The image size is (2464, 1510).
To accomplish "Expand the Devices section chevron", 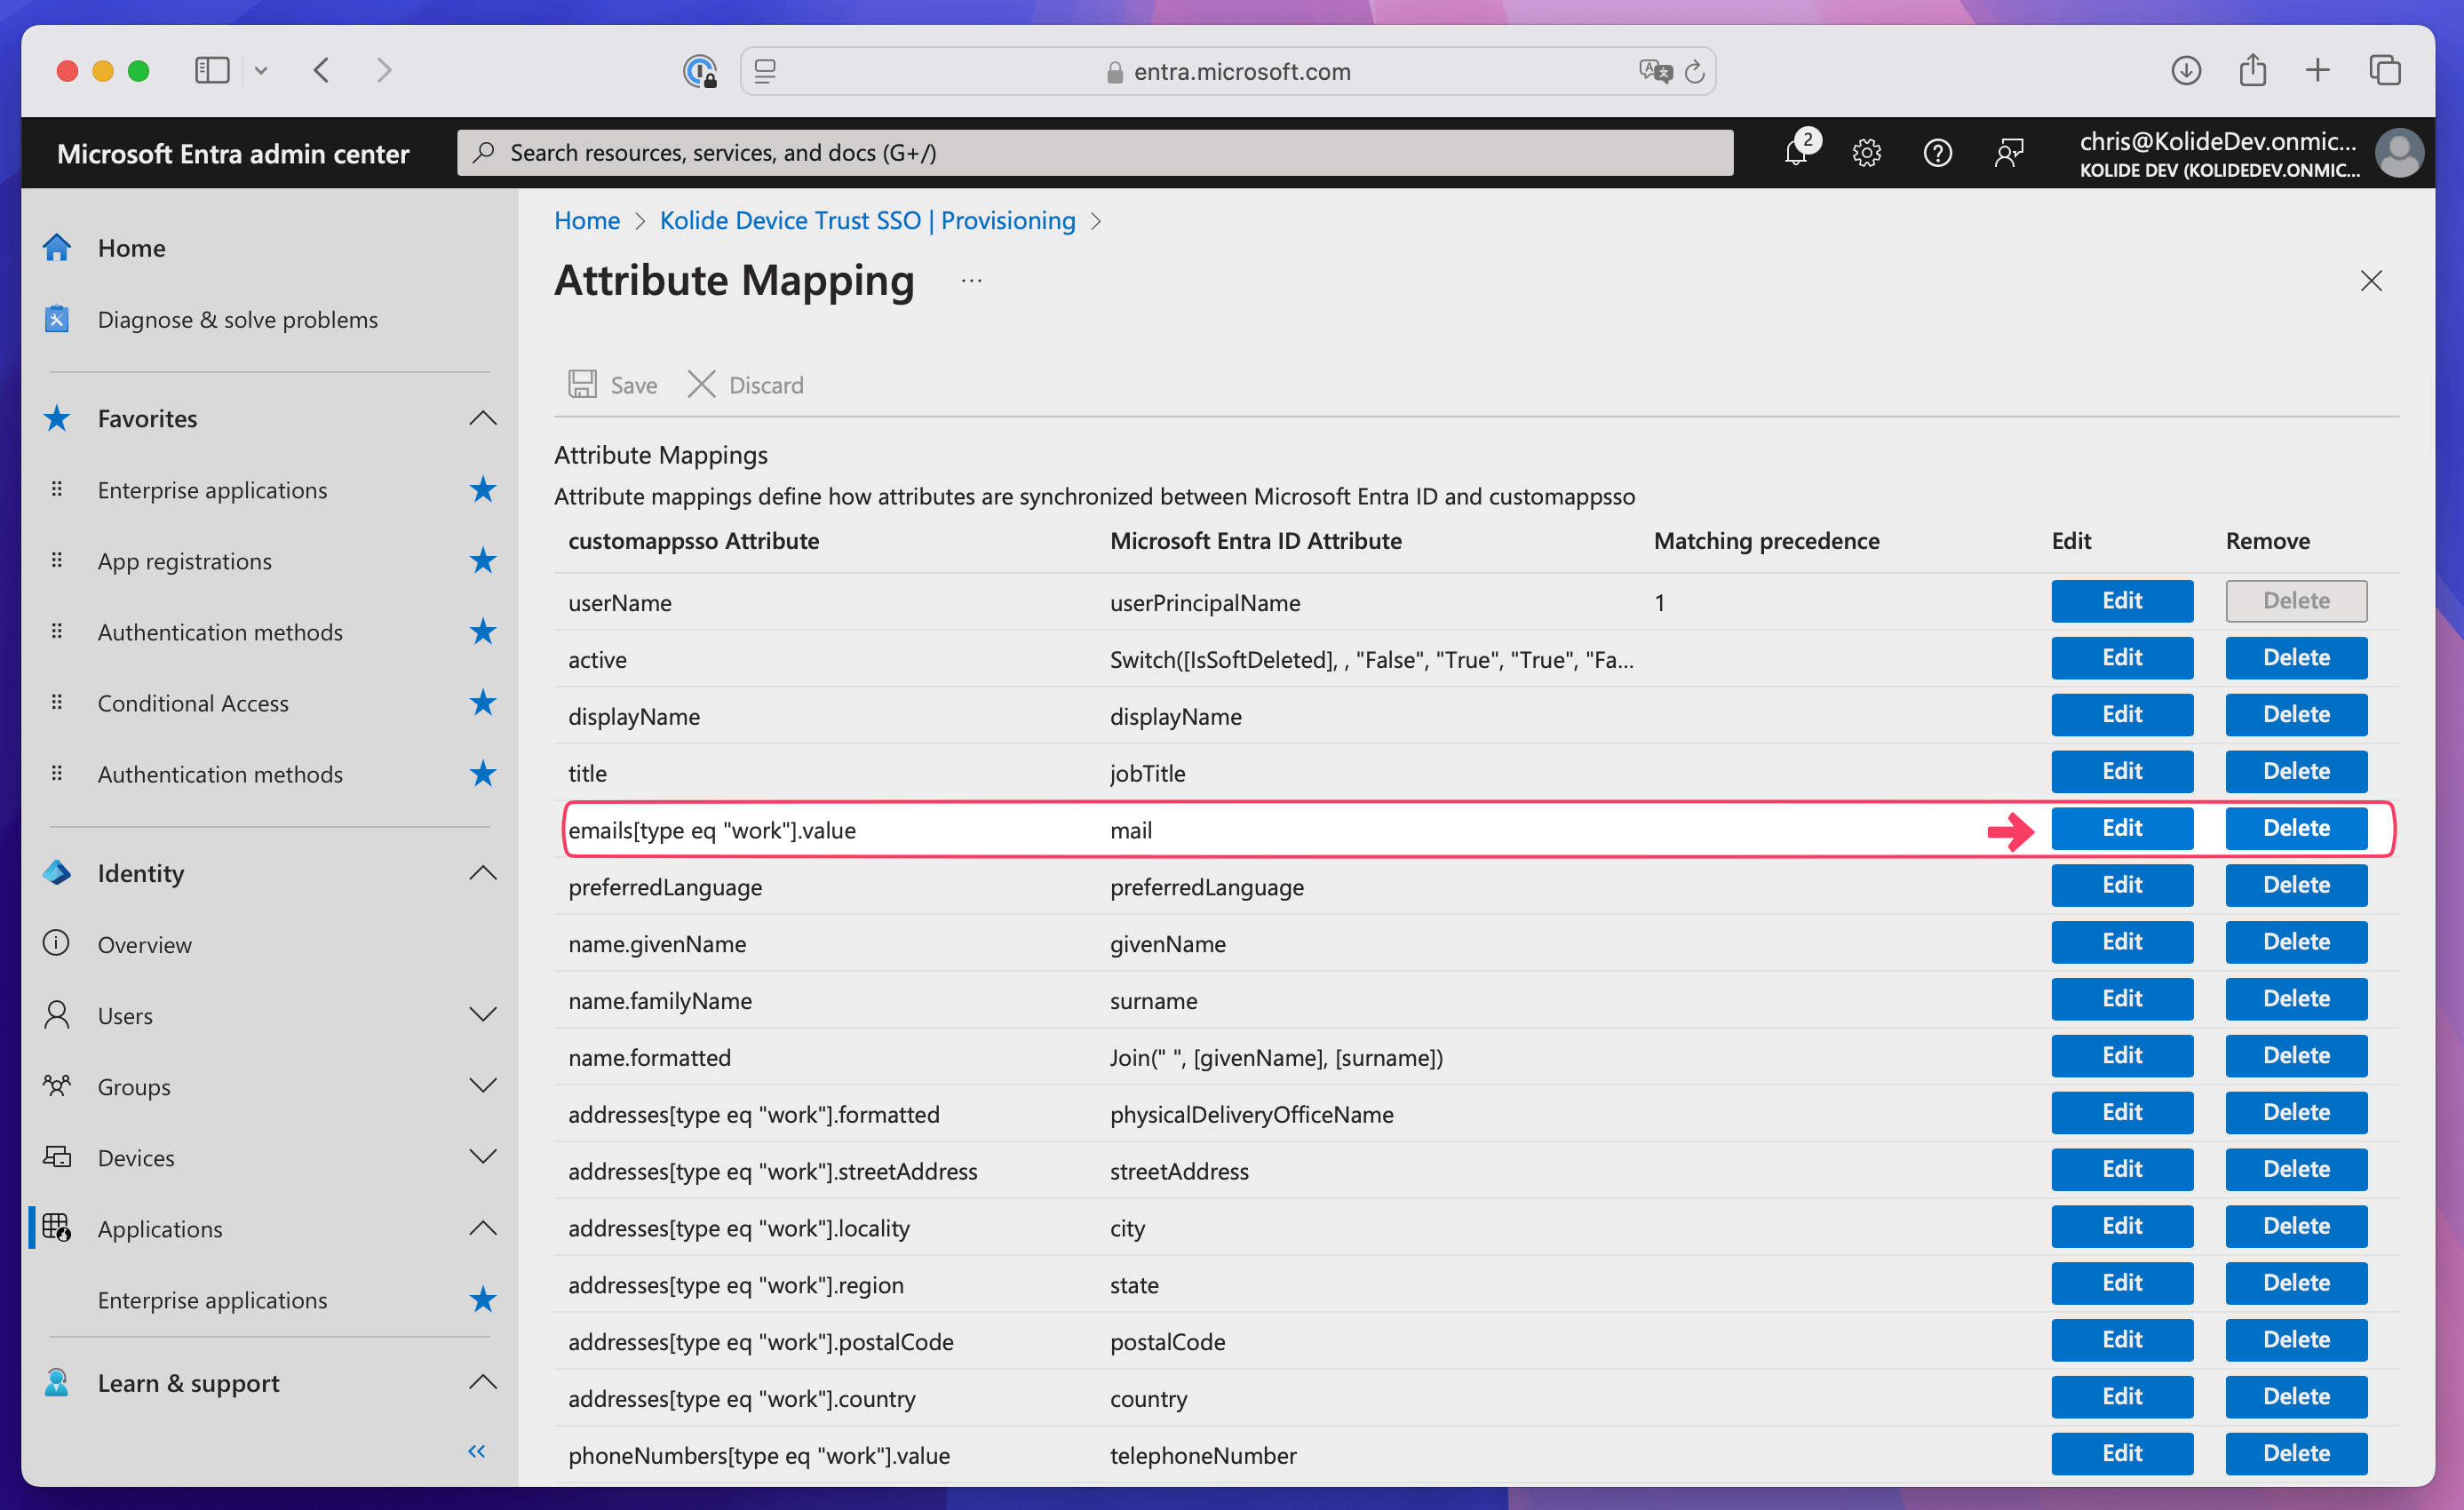I will click(483, 1157).
